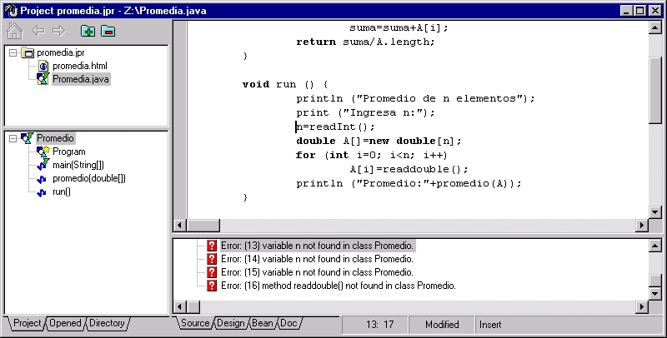667x338 pixels.
Task: Switch to the Directory tab
Action: pos(107,323)
